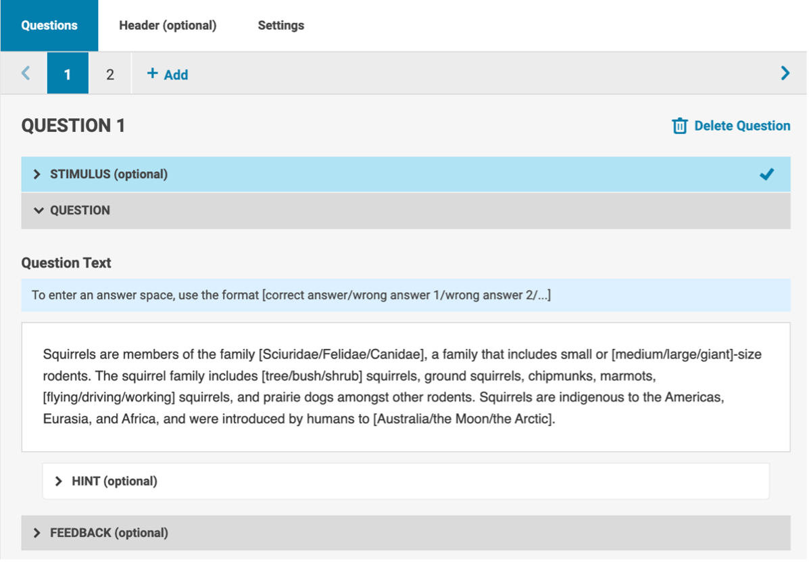Click into the question text editor
The image size is (809, 562).
(x=406, y=387)
